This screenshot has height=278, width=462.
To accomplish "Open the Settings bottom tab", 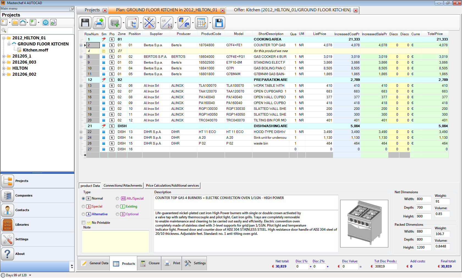I will 194,263.
